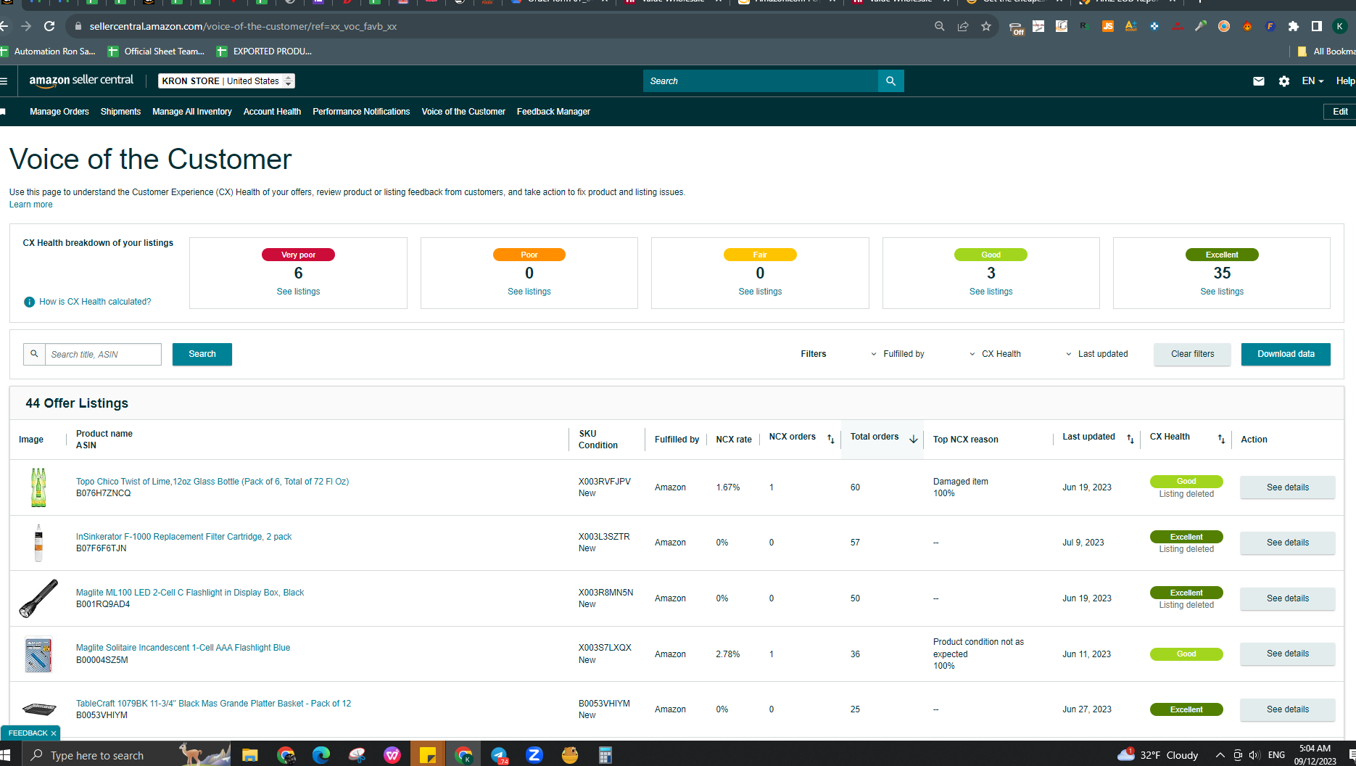Open the Jungle Scout JS extension
The height and width of the screenshot is (766, 1356).
point(1108,26)
